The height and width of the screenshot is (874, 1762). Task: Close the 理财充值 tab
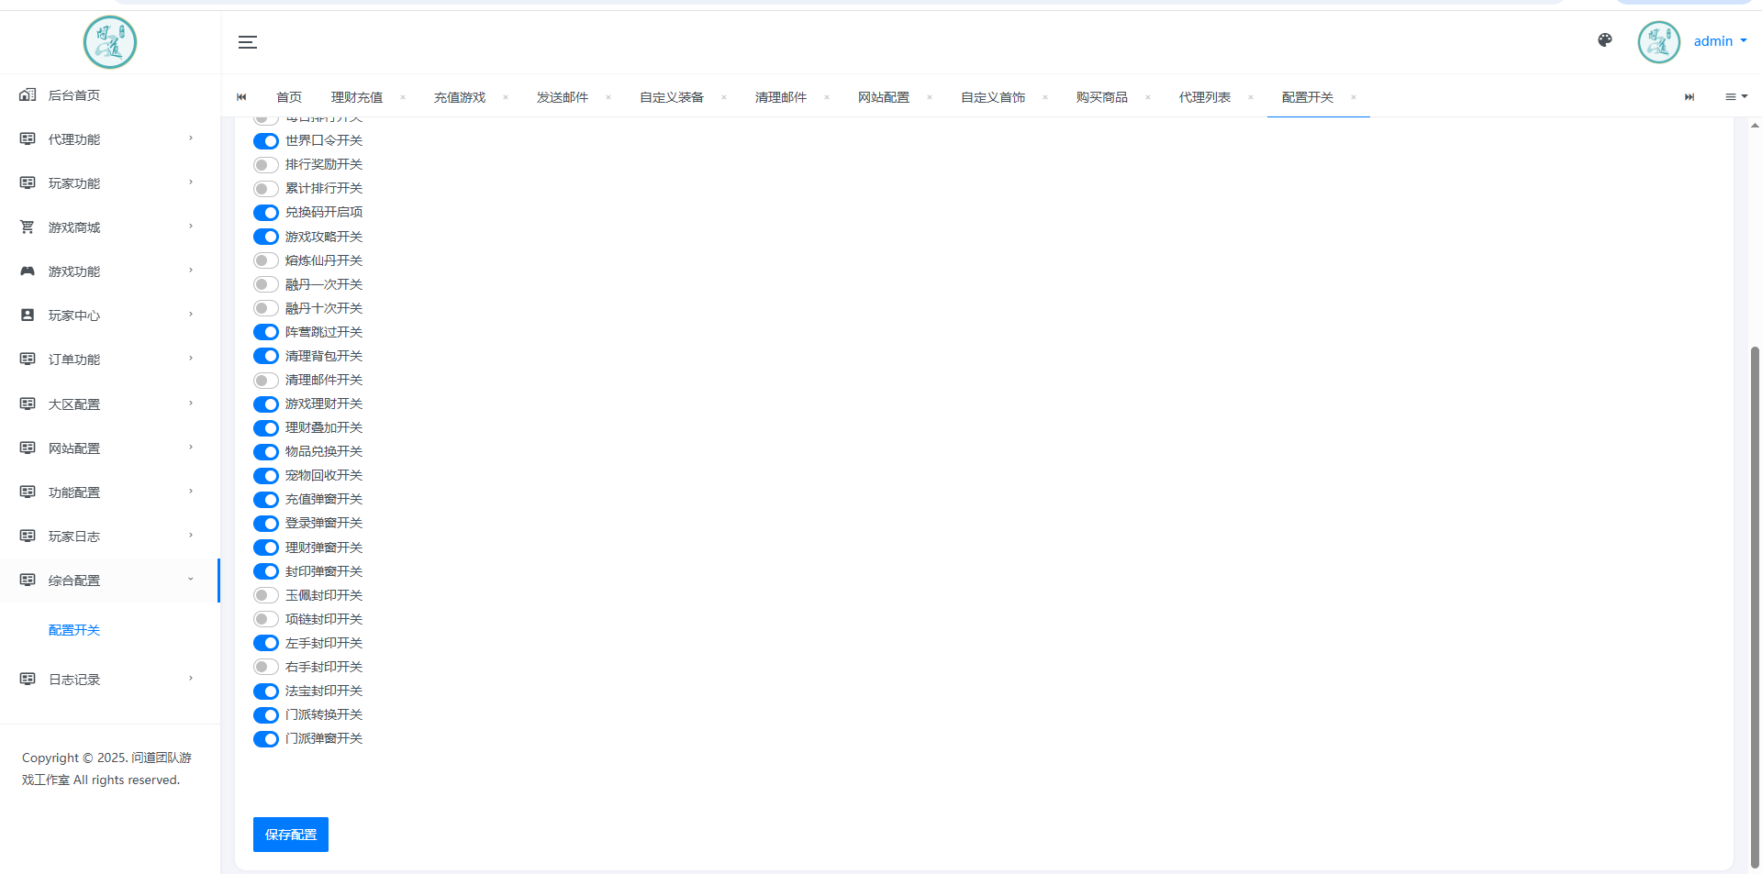[403, 97]
